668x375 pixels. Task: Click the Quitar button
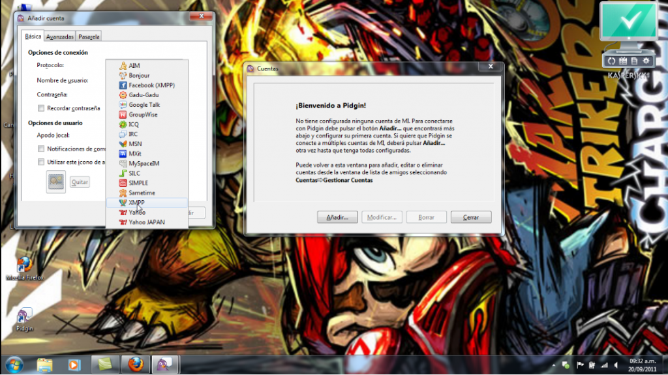click(80, 182)
